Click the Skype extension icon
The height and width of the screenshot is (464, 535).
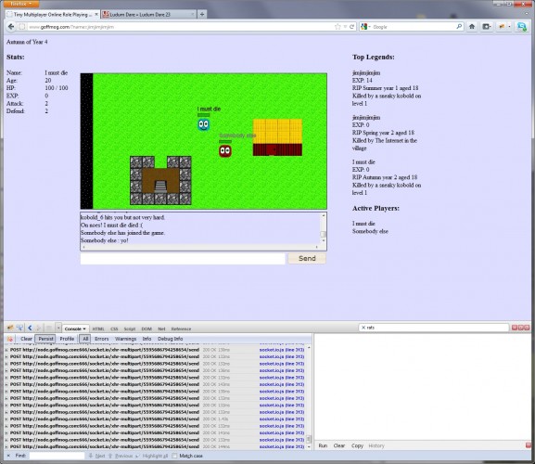pyautogui.click(x=522, y=26)
